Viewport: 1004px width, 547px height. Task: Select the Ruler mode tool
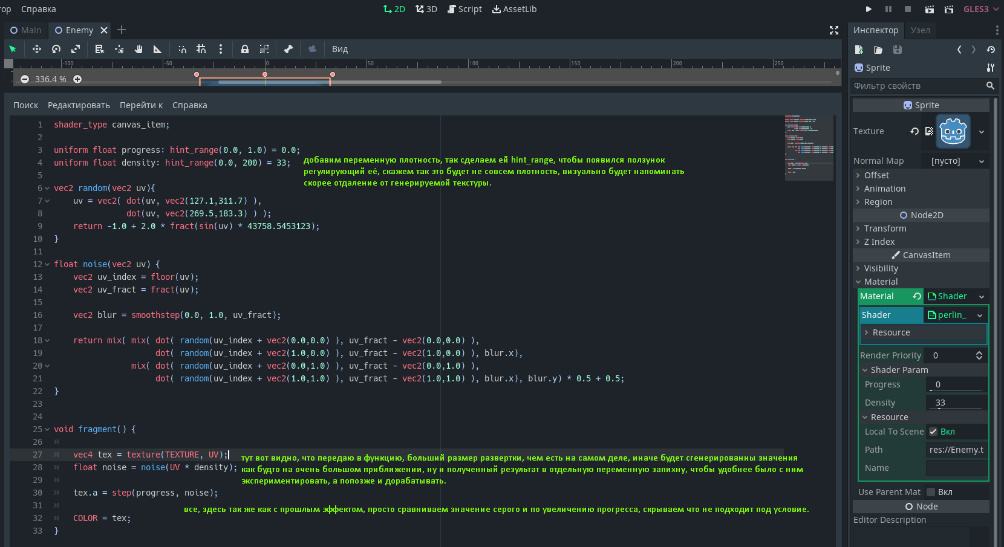pos(157,49)
